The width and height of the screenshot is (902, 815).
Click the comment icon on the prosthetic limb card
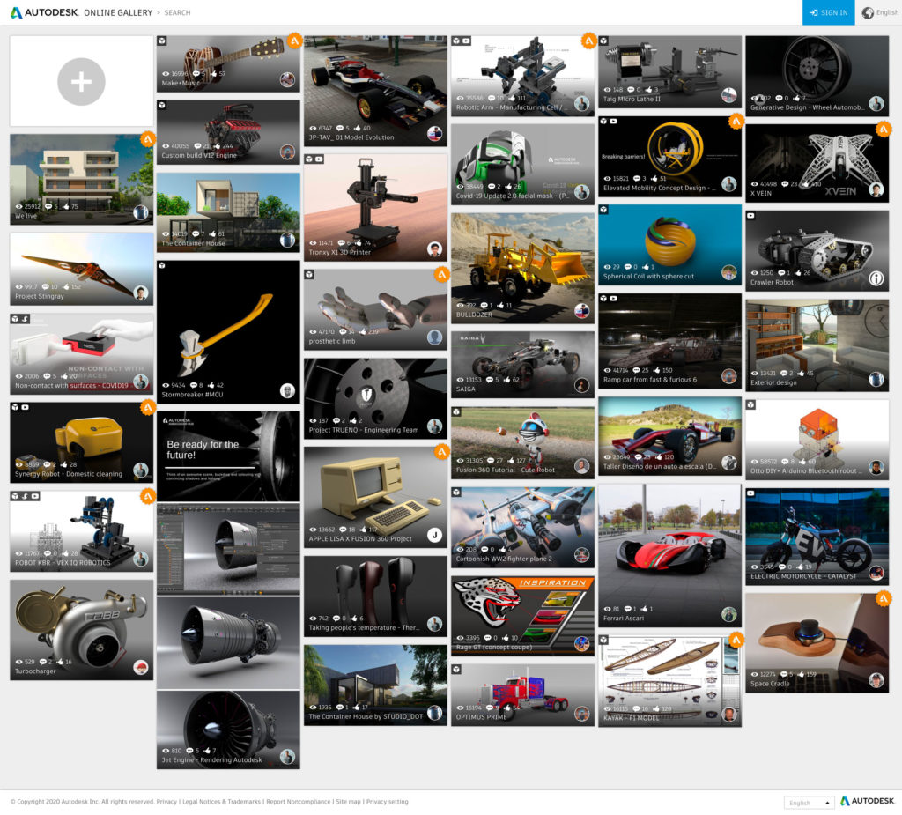(x=343, y=331)
